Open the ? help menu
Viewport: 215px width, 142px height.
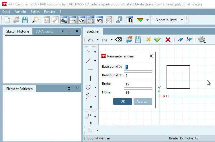click(60, 12)
